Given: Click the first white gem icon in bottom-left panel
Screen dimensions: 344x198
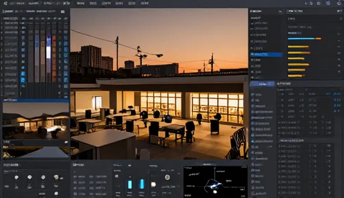Looking at the screenshot, I should coord(16,177).
